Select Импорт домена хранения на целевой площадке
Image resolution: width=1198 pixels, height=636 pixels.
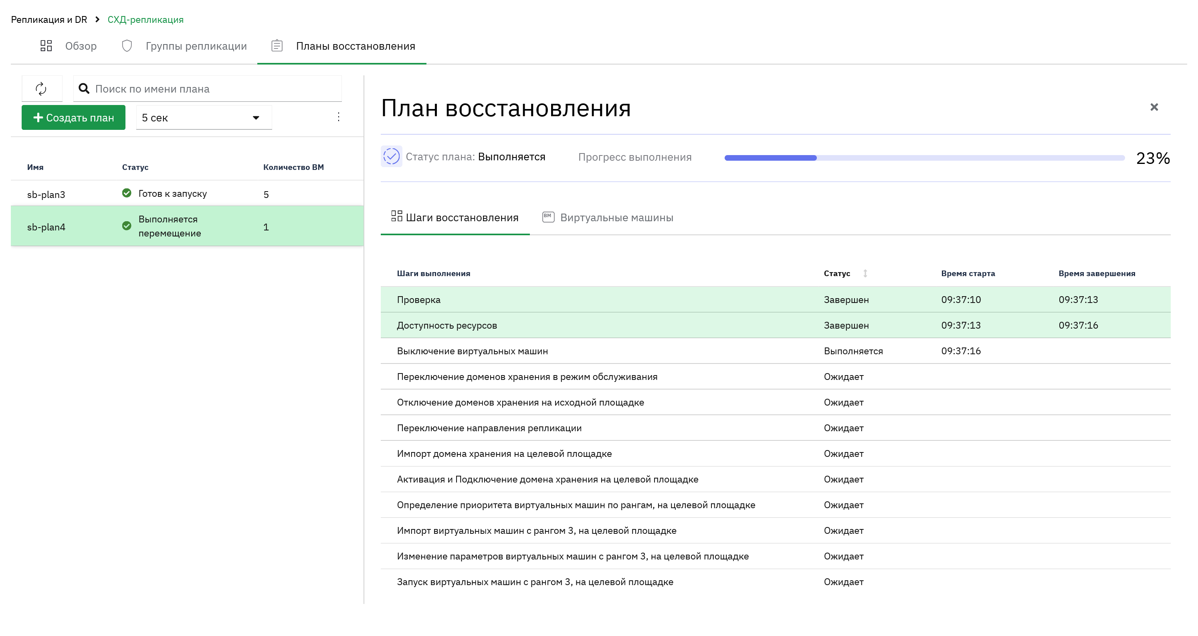775,453
